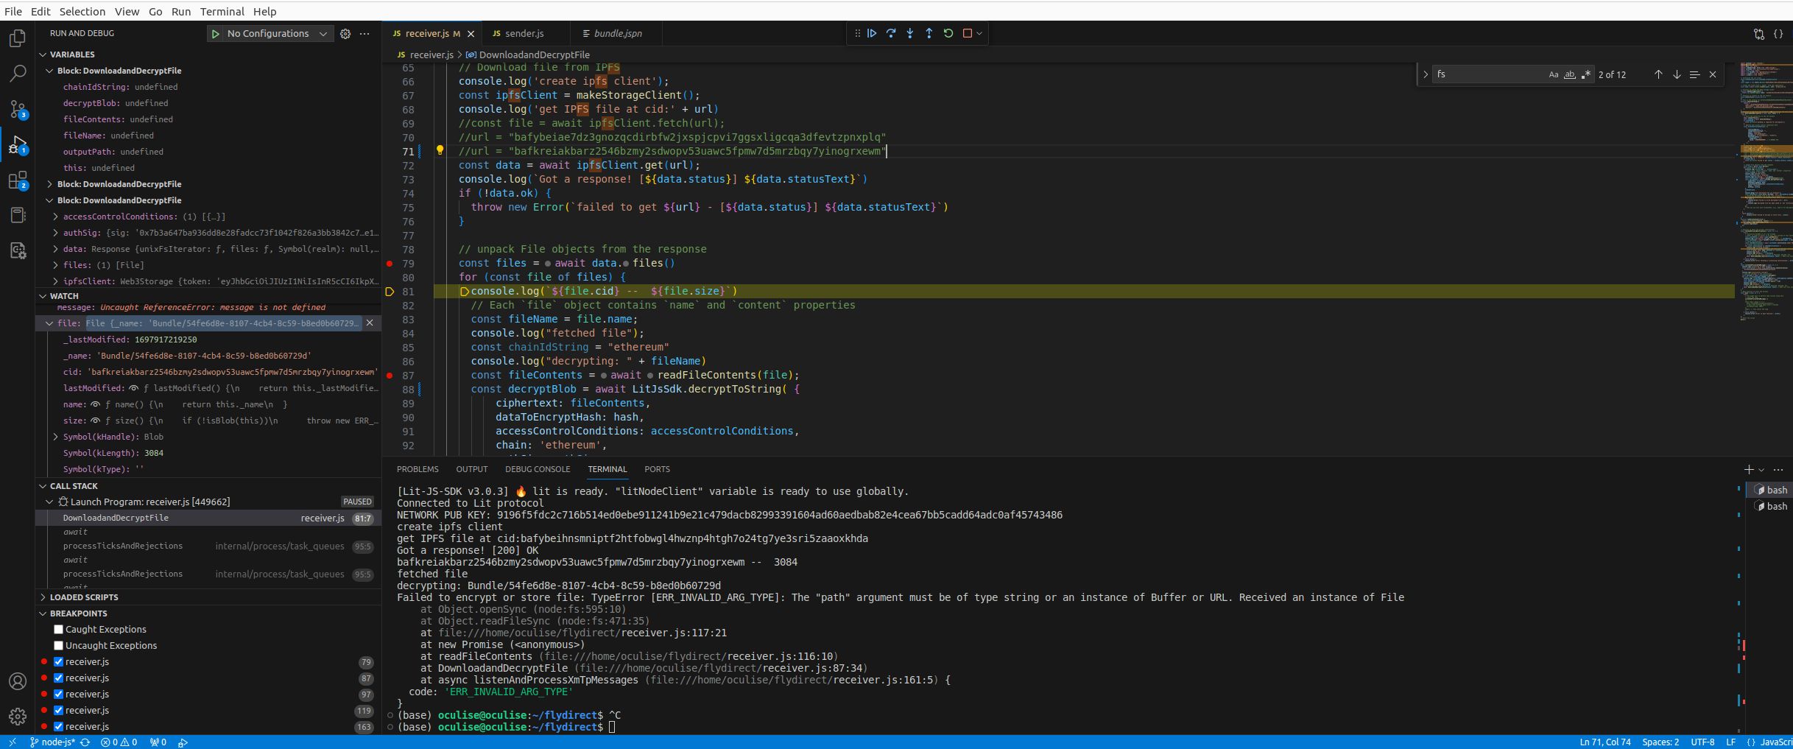
Task: Open the Selection menu
Action: tap(82, 12)
